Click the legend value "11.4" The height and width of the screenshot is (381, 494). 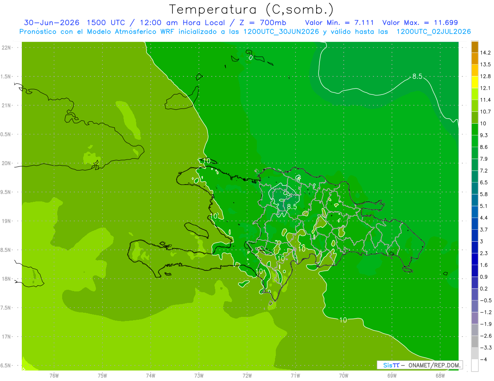pyautogui.click(x=485, y=100)
